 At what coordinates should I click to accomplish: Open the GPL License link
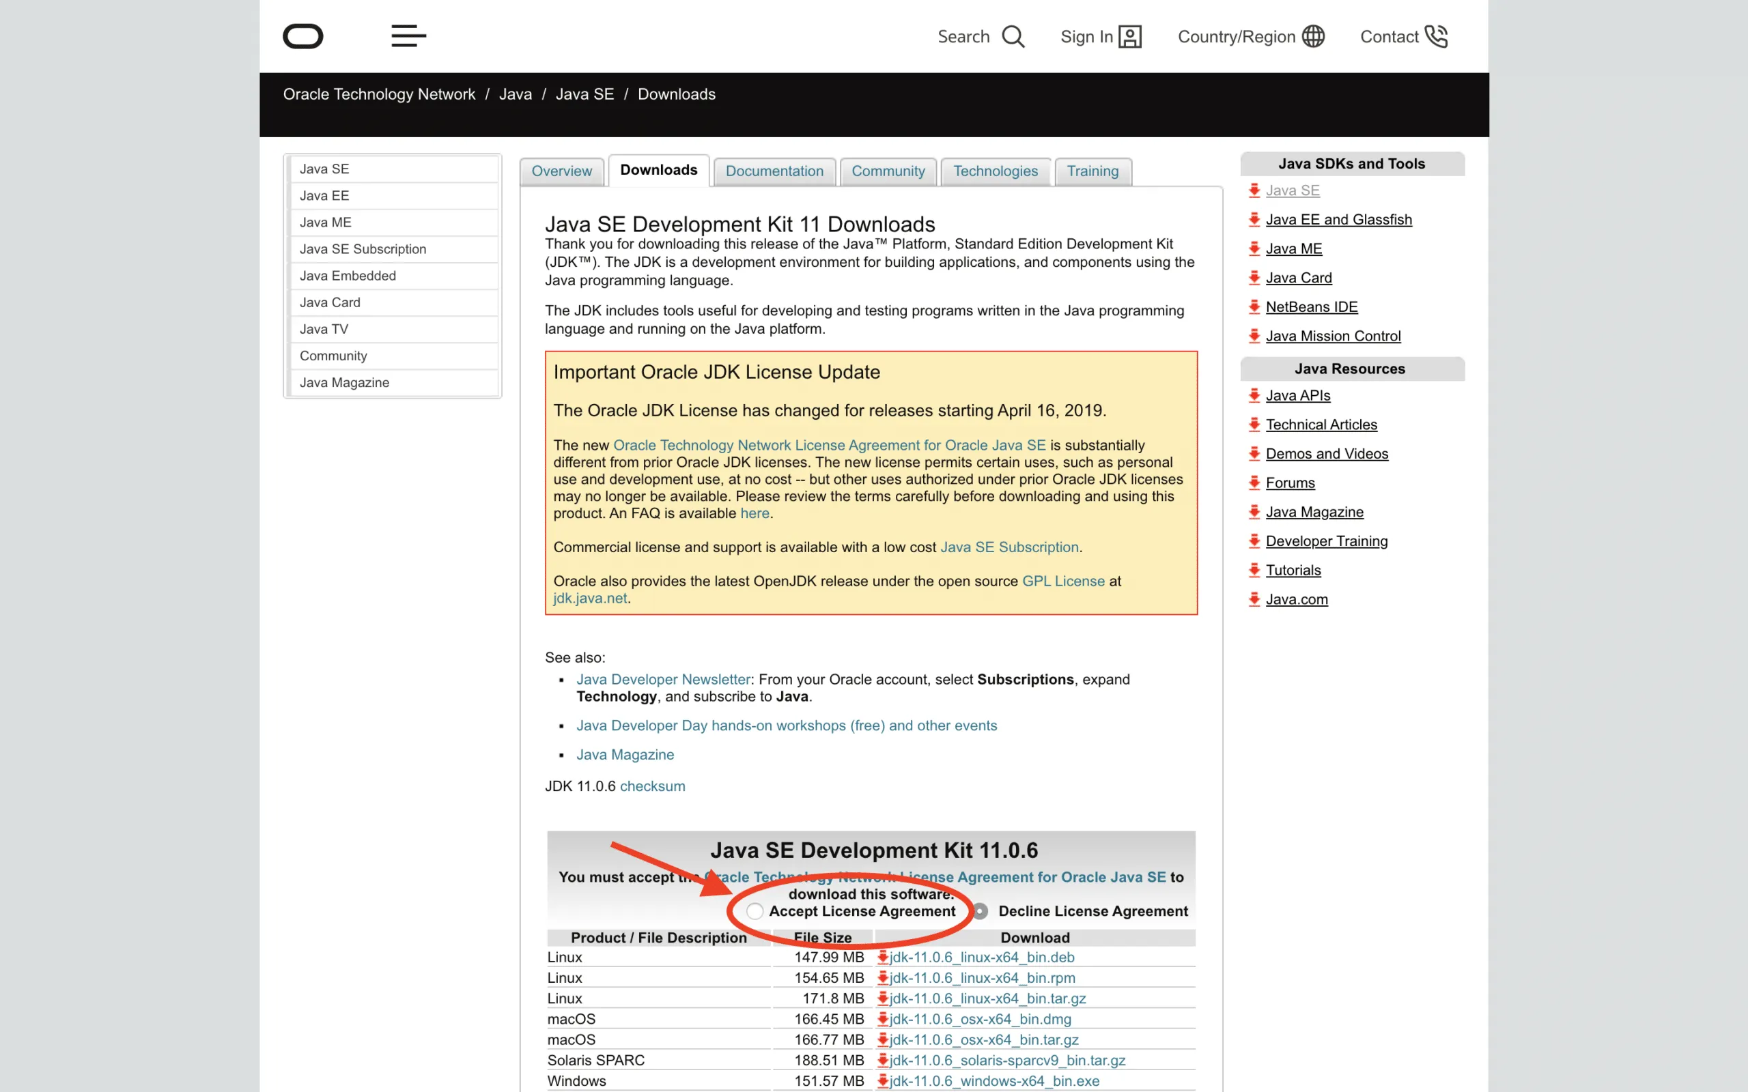pos(1063,581)
